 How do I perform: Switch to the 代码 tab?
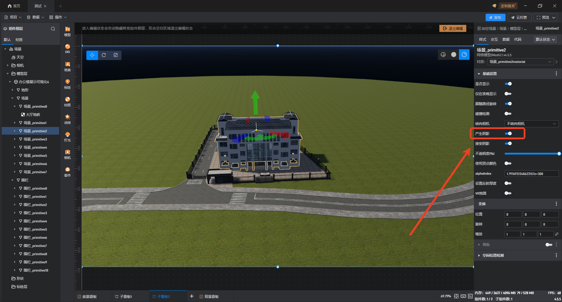pyautogui.click(x=518, y=40)
